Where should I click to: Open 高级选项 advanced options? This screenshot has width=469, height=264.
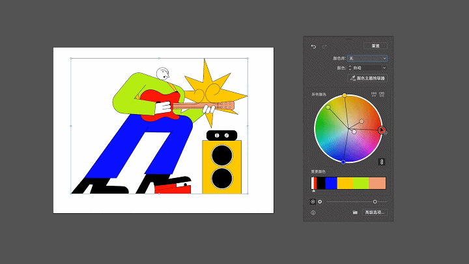point(375,213)
